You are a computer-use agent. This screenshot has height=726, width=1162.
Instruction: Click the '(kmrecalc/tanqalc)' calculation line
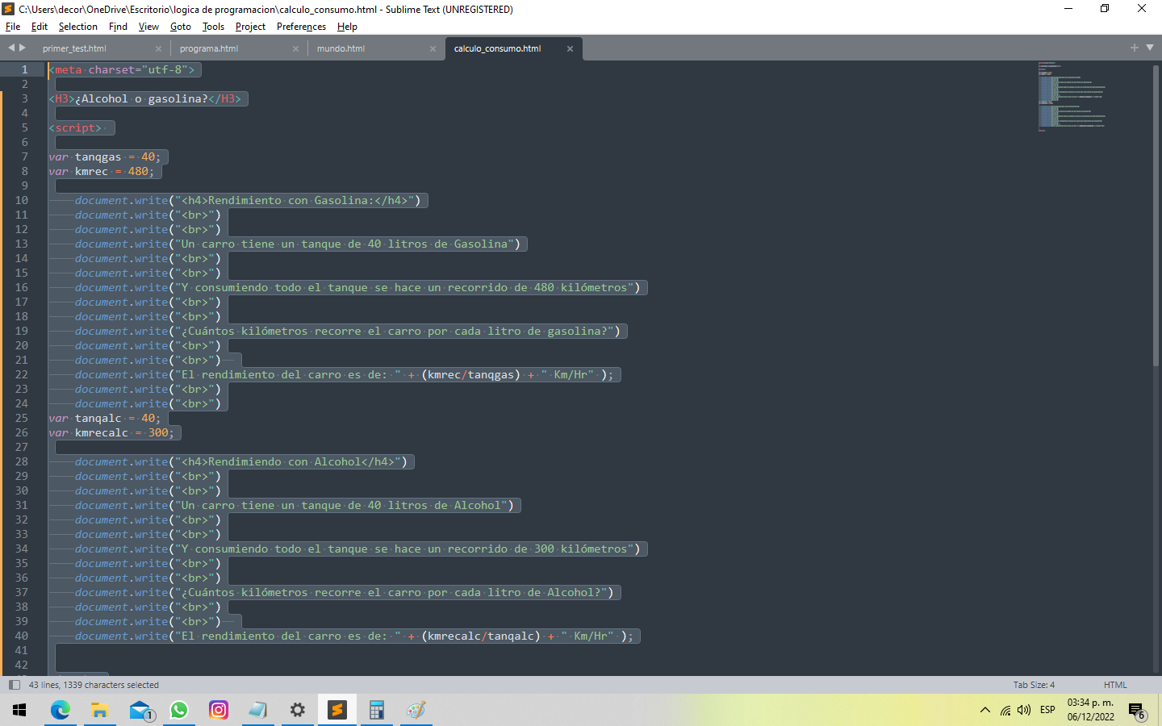354,636
